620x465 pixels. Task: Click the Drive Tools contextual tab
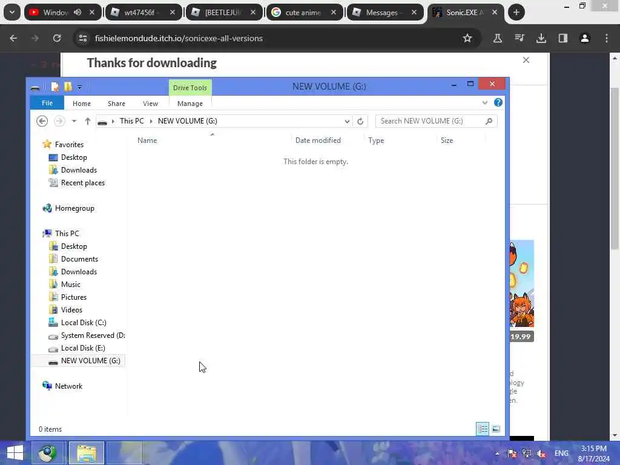tap(190, 87)
